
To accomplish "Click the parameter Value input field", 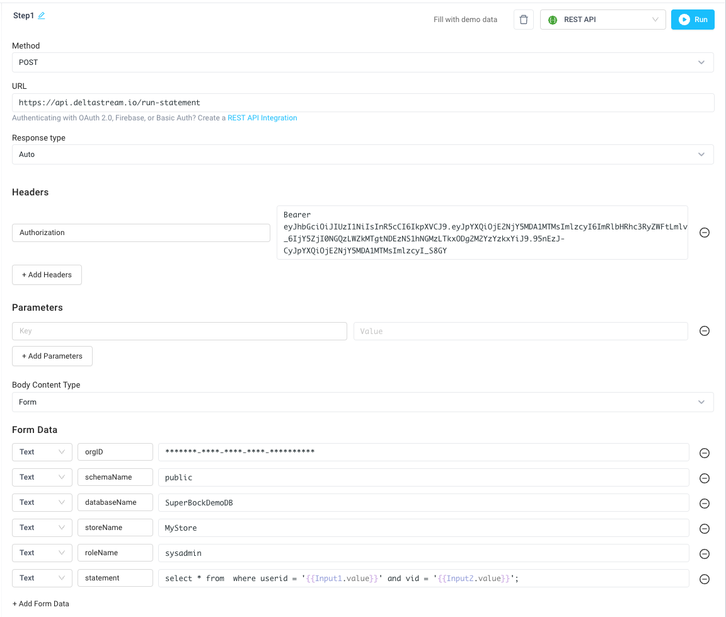I will click(521, 331).
